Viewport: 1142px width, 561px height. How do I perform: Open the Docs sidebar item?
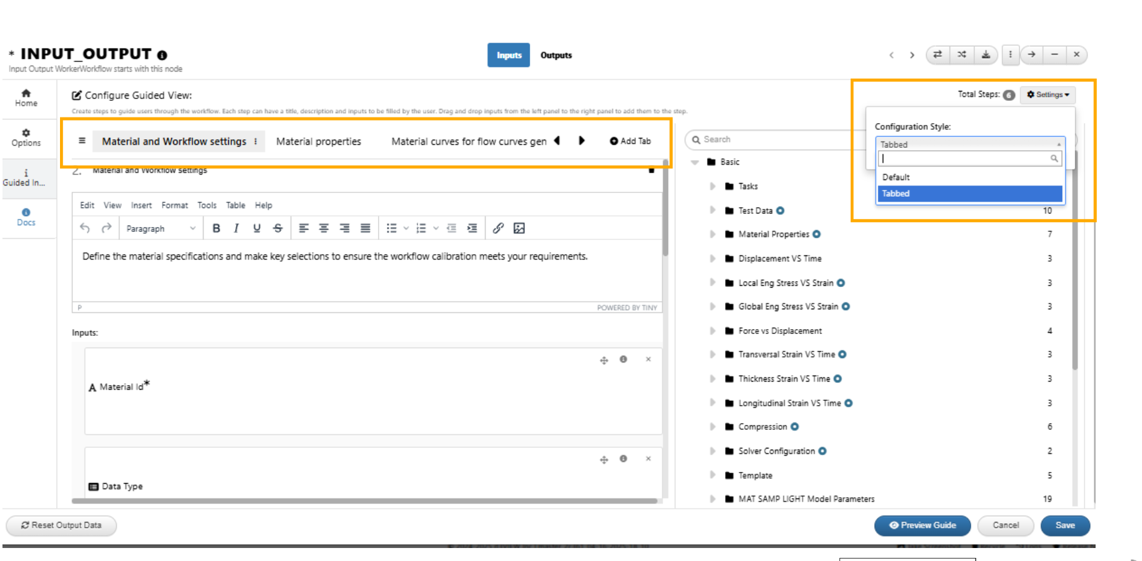click(x=26, y=217)
